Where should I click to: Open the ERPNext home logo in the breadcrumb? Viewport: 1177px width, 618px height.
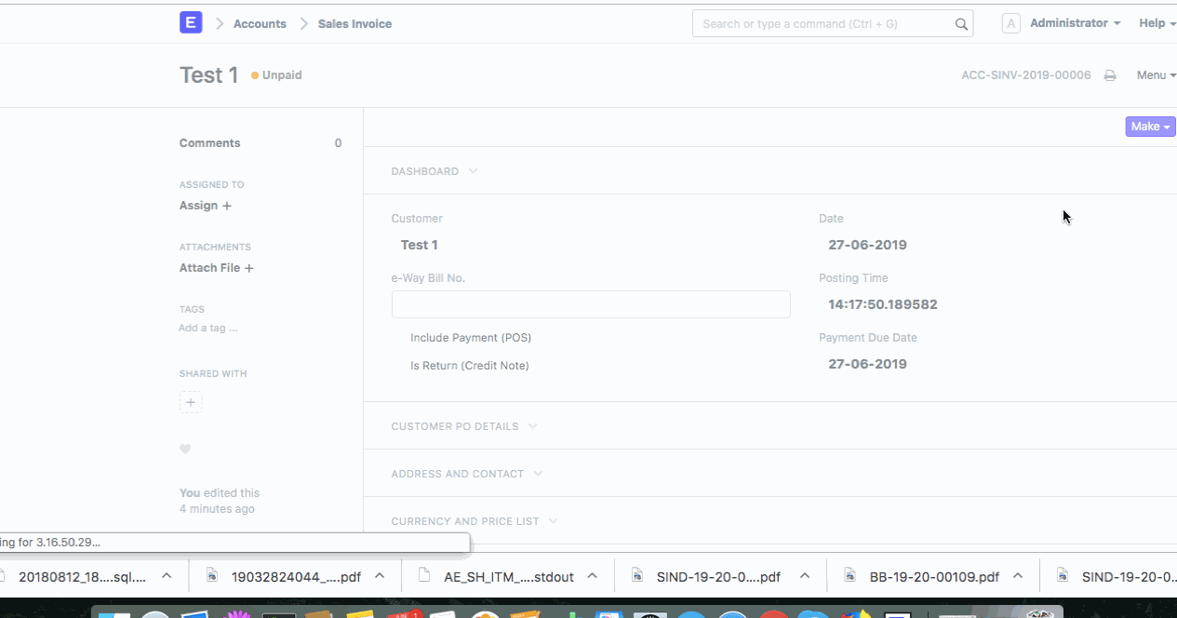[x=191, y=21]
